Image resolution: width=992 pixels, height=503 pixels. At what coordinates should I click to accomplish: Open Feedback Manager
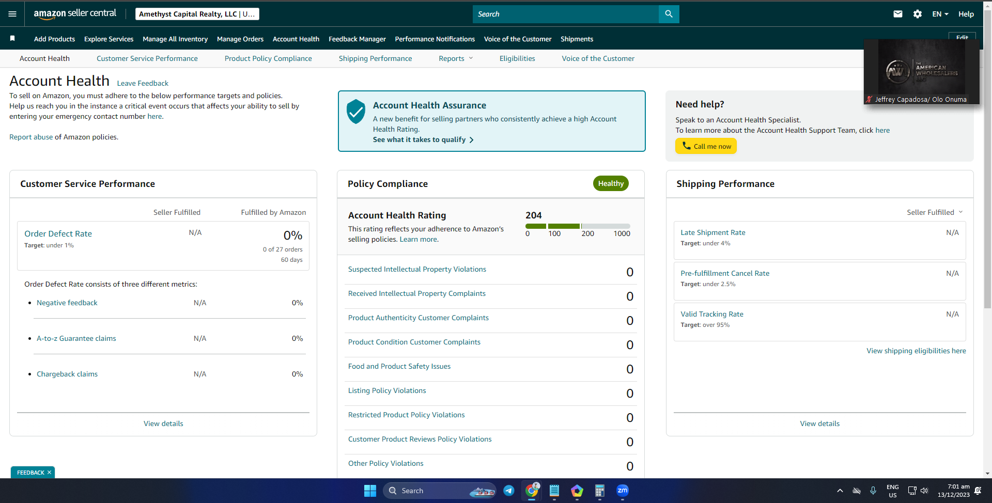click(357, 39)
